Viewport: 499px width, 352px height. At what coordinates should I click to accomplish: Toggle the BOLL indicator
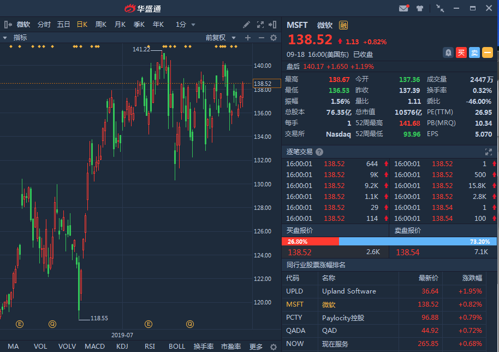(177, 347)
